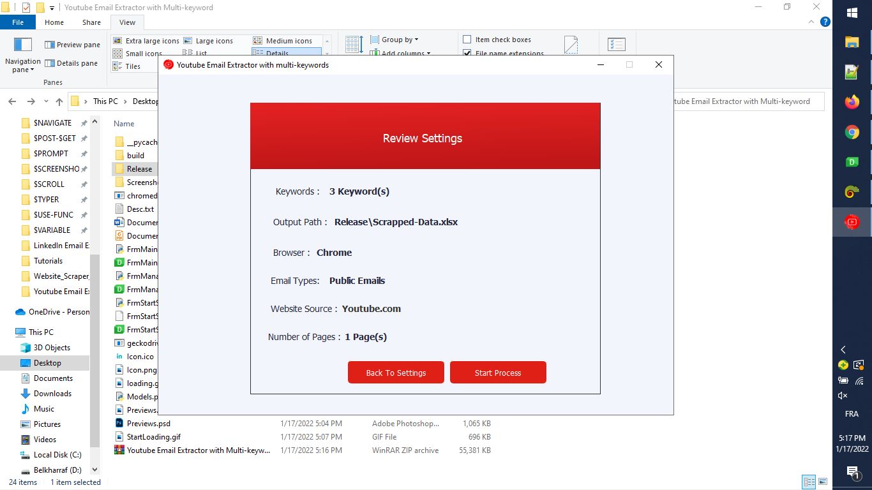This screenshot has width=872, height=490.
Task: Switch to the Share ribbon tab
Action: [x=91, y=22]
